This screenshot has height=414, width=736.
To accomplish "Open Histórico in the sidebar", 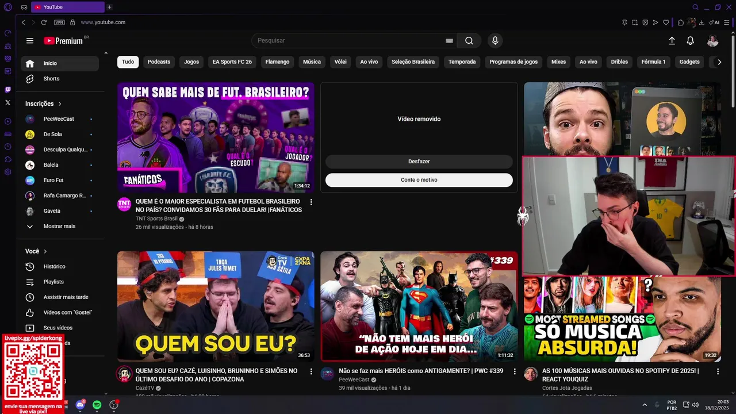I will coord(60,267).
